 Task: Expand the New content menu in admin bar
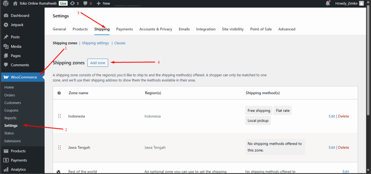click(x=103, y=3)
